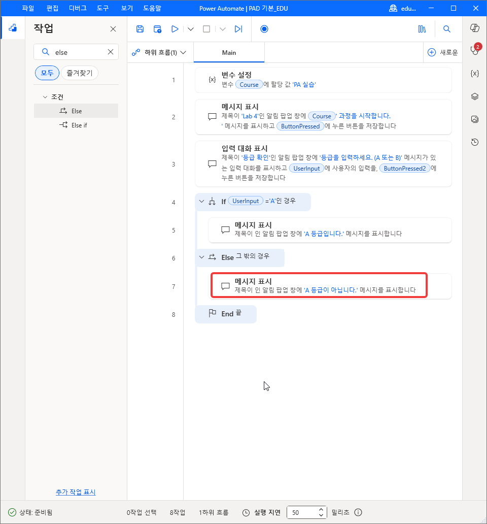Open the Variables {x} pane icon
The width and height of the screenshot is (487, 524).
coord(475,74)
